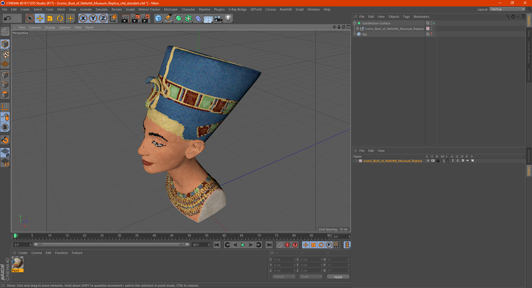Open the Layout Startup dropdown
This screenshot has height=288, width=532.
pos(507,9)
